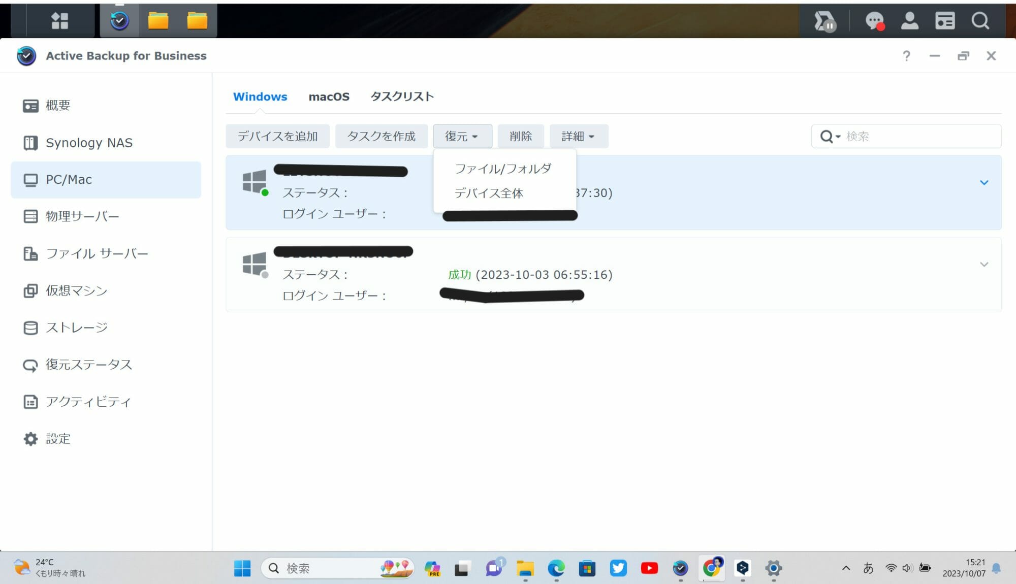The image size is (1016, 584).
Task: Click タスクを作成 button
Action: (381, 136)
